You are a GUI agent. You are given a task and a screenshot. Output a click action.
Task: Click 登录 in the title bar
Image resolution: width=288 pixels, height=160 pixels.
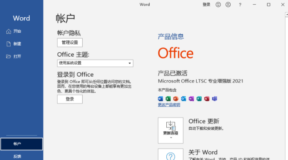pos(206,5)
